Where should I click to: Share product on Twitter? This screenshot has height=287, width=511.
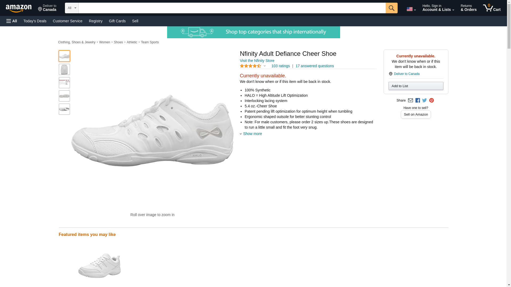coord(425,100)
